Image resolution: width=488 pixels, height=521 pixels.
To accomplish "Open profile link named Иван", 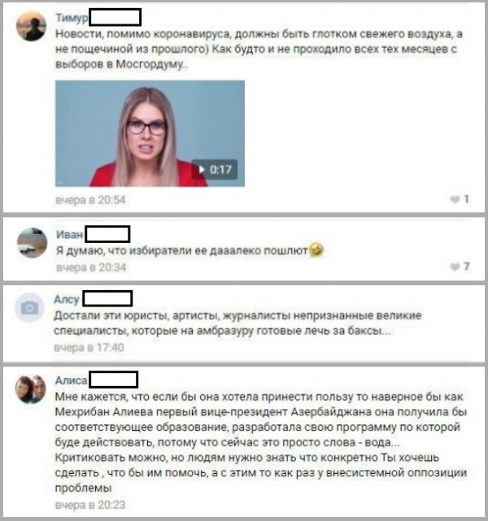I will point(69,235).
